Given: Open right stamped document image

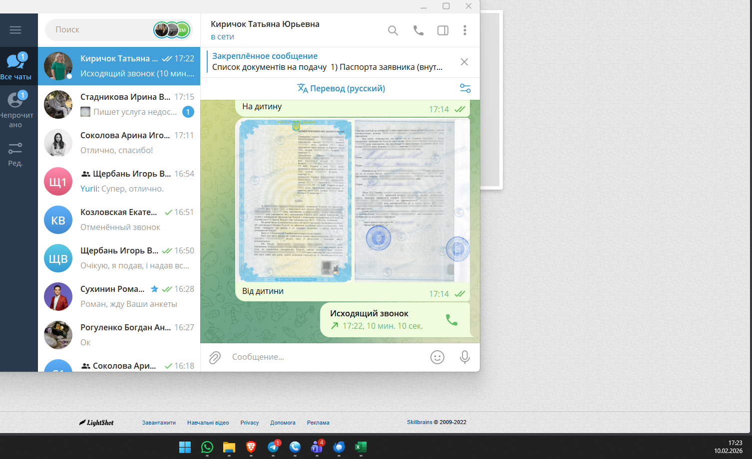Looking at the screenshot, I should point(412,200).
